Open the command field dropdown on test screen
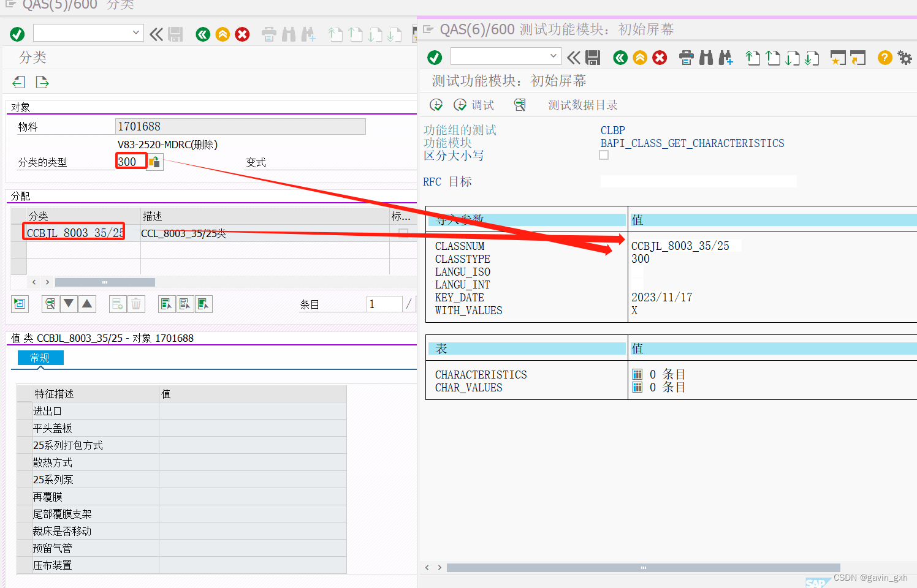This screenshot has height=588, width=917. (x=554, y=56)
